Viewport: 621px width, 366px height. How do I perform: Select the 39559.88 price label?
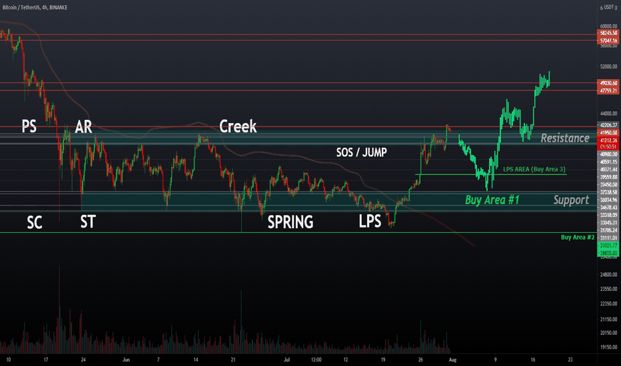(608, 177)
